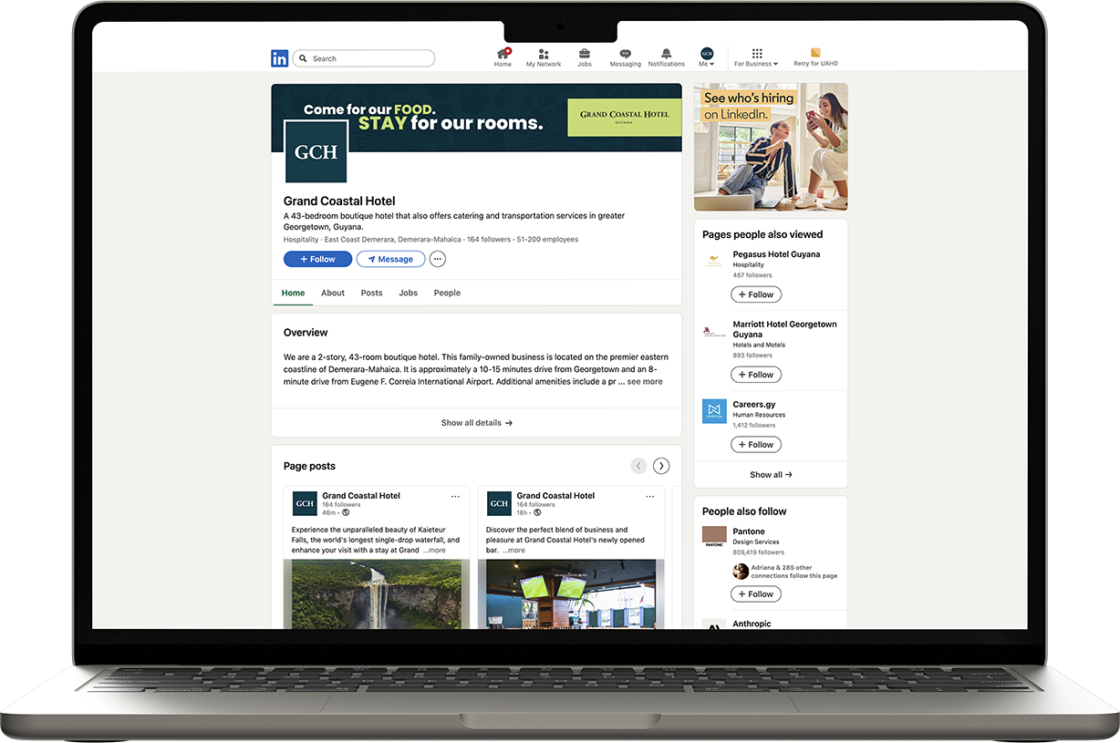Open menu on the newly opened bar post
1120x743 pixels.
click(x=649, y=497)
